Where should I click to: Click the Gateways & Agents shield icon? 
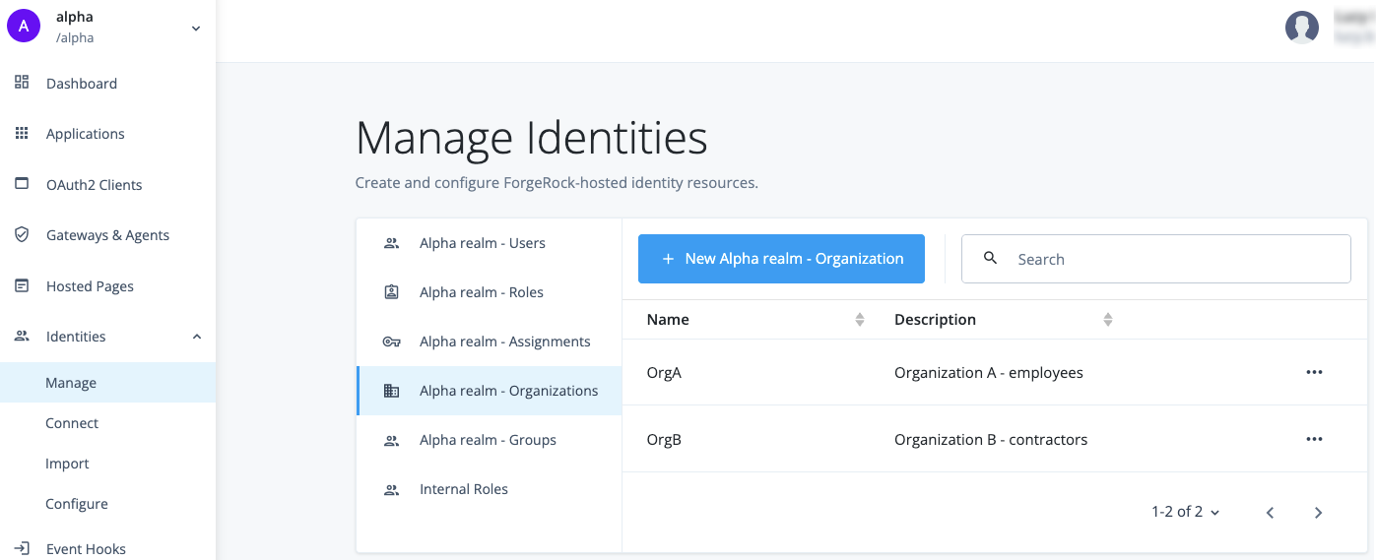(22, 234)
